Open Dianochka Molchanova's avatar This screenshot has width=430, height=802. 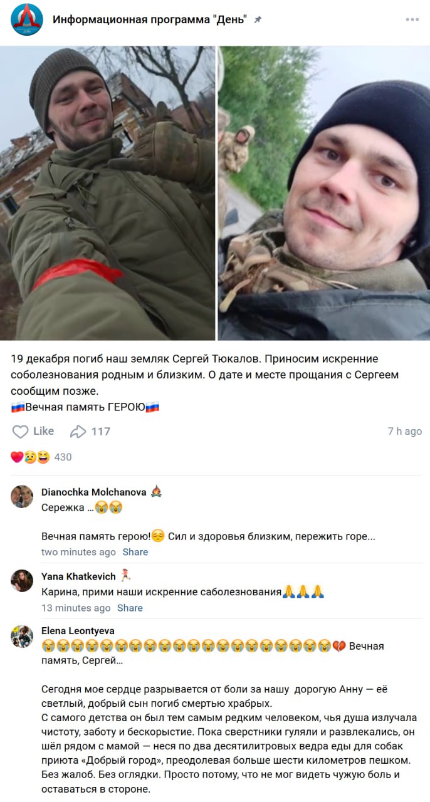[x=22, y=496]
